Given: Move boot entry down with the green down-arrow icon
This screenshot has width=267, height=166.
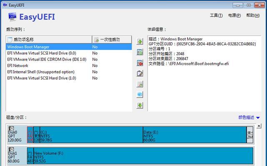Looking at the screenshot, I should point(140,105).
